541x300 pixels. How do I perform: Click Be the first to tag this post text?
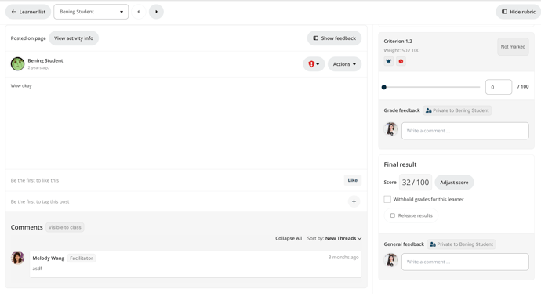coord(40,202)
